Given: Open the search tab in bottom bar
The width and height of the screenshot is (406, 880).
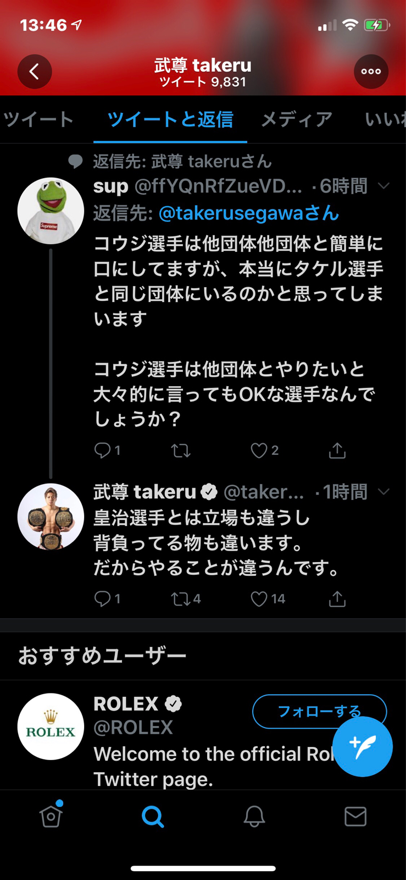Looking at the screenshot, I should coord(153,817).
